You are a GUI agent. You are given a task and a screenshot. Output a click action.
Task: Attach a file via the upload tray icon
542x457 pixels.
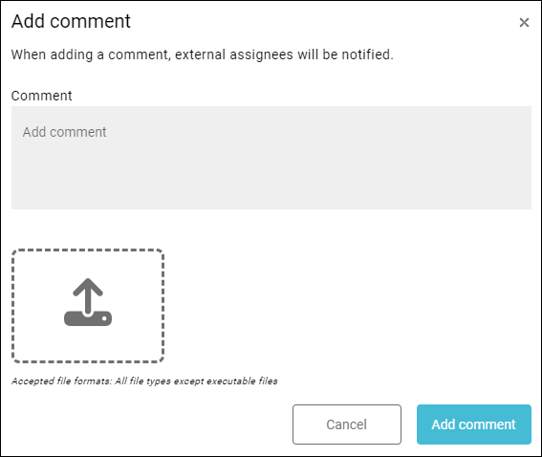(x=88, y=302)
